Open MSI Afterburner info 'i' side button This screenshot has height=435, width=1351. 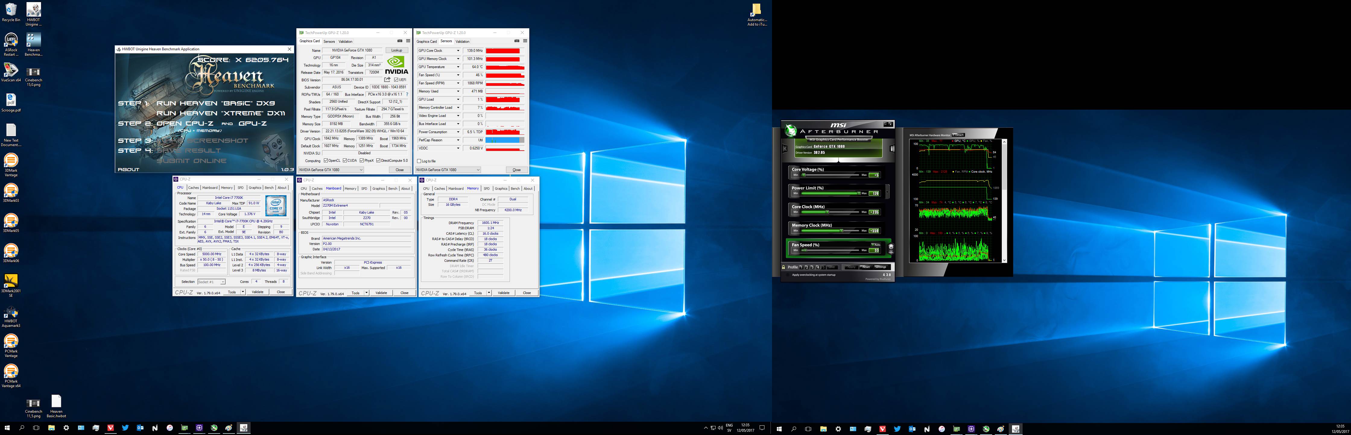click(x=892, y=149)
